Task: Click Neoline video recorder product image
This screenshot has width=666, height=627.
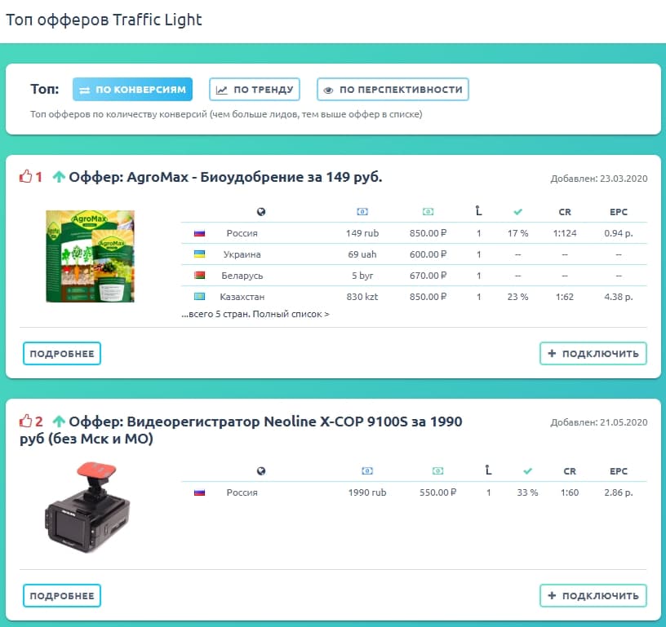Action: point(87,507)
